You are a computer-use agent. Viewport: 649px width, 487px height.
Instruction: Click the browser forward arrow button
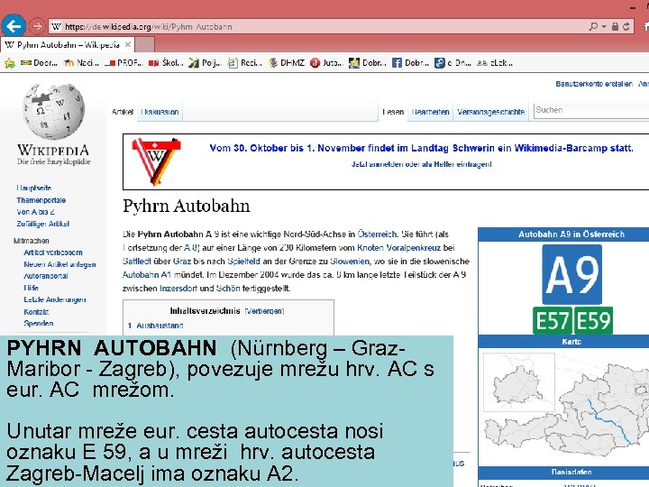click(x=37, y=26)
